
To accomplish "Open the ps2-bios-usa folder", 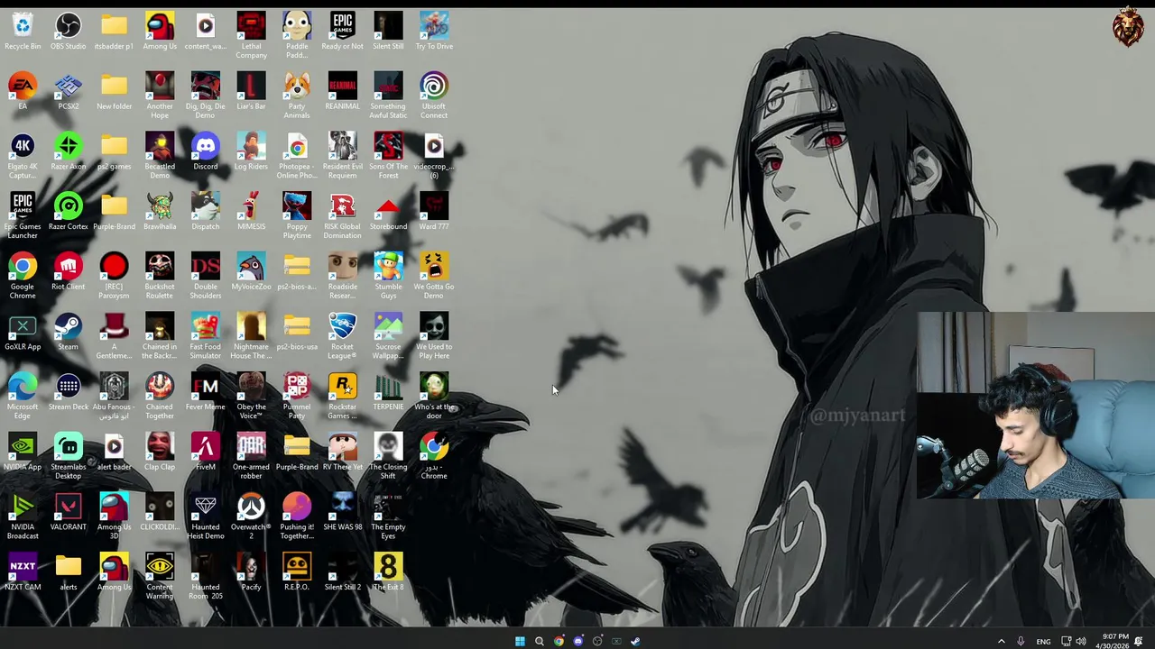I will pos(297,332).
